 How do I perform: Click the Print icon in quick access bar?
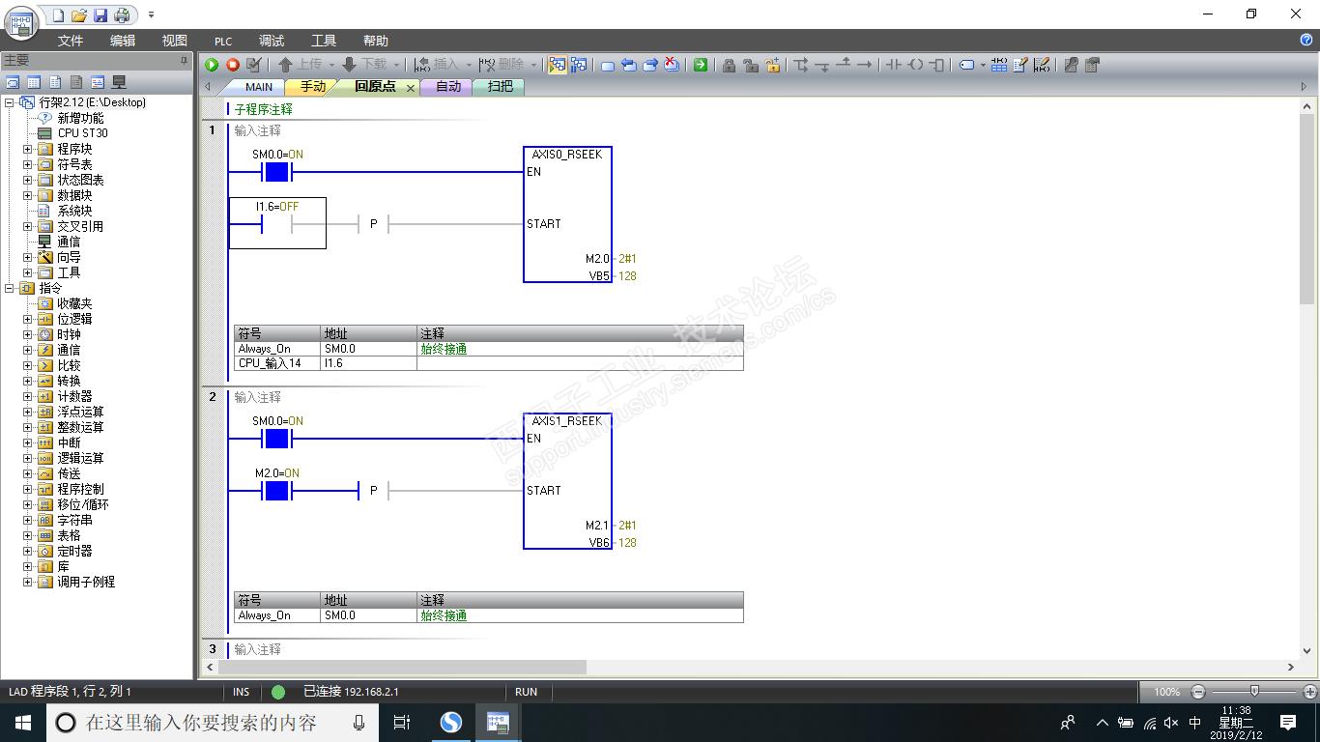[x=122, y=15]
